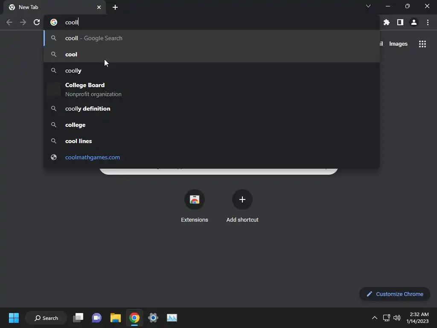The height and width of the screenshot is (328, 437).
Task: Open the Windows Start menu
Action: click(x=14, y=318)
